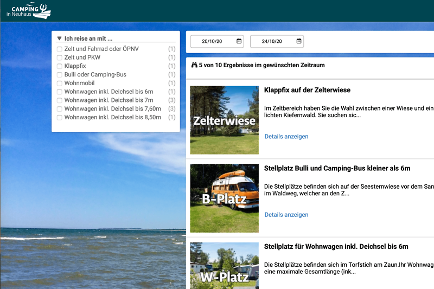Screen dimensions: 434x289
Task: Click count '(1)' next to Wohnmobil
Action: coord(172,83)
